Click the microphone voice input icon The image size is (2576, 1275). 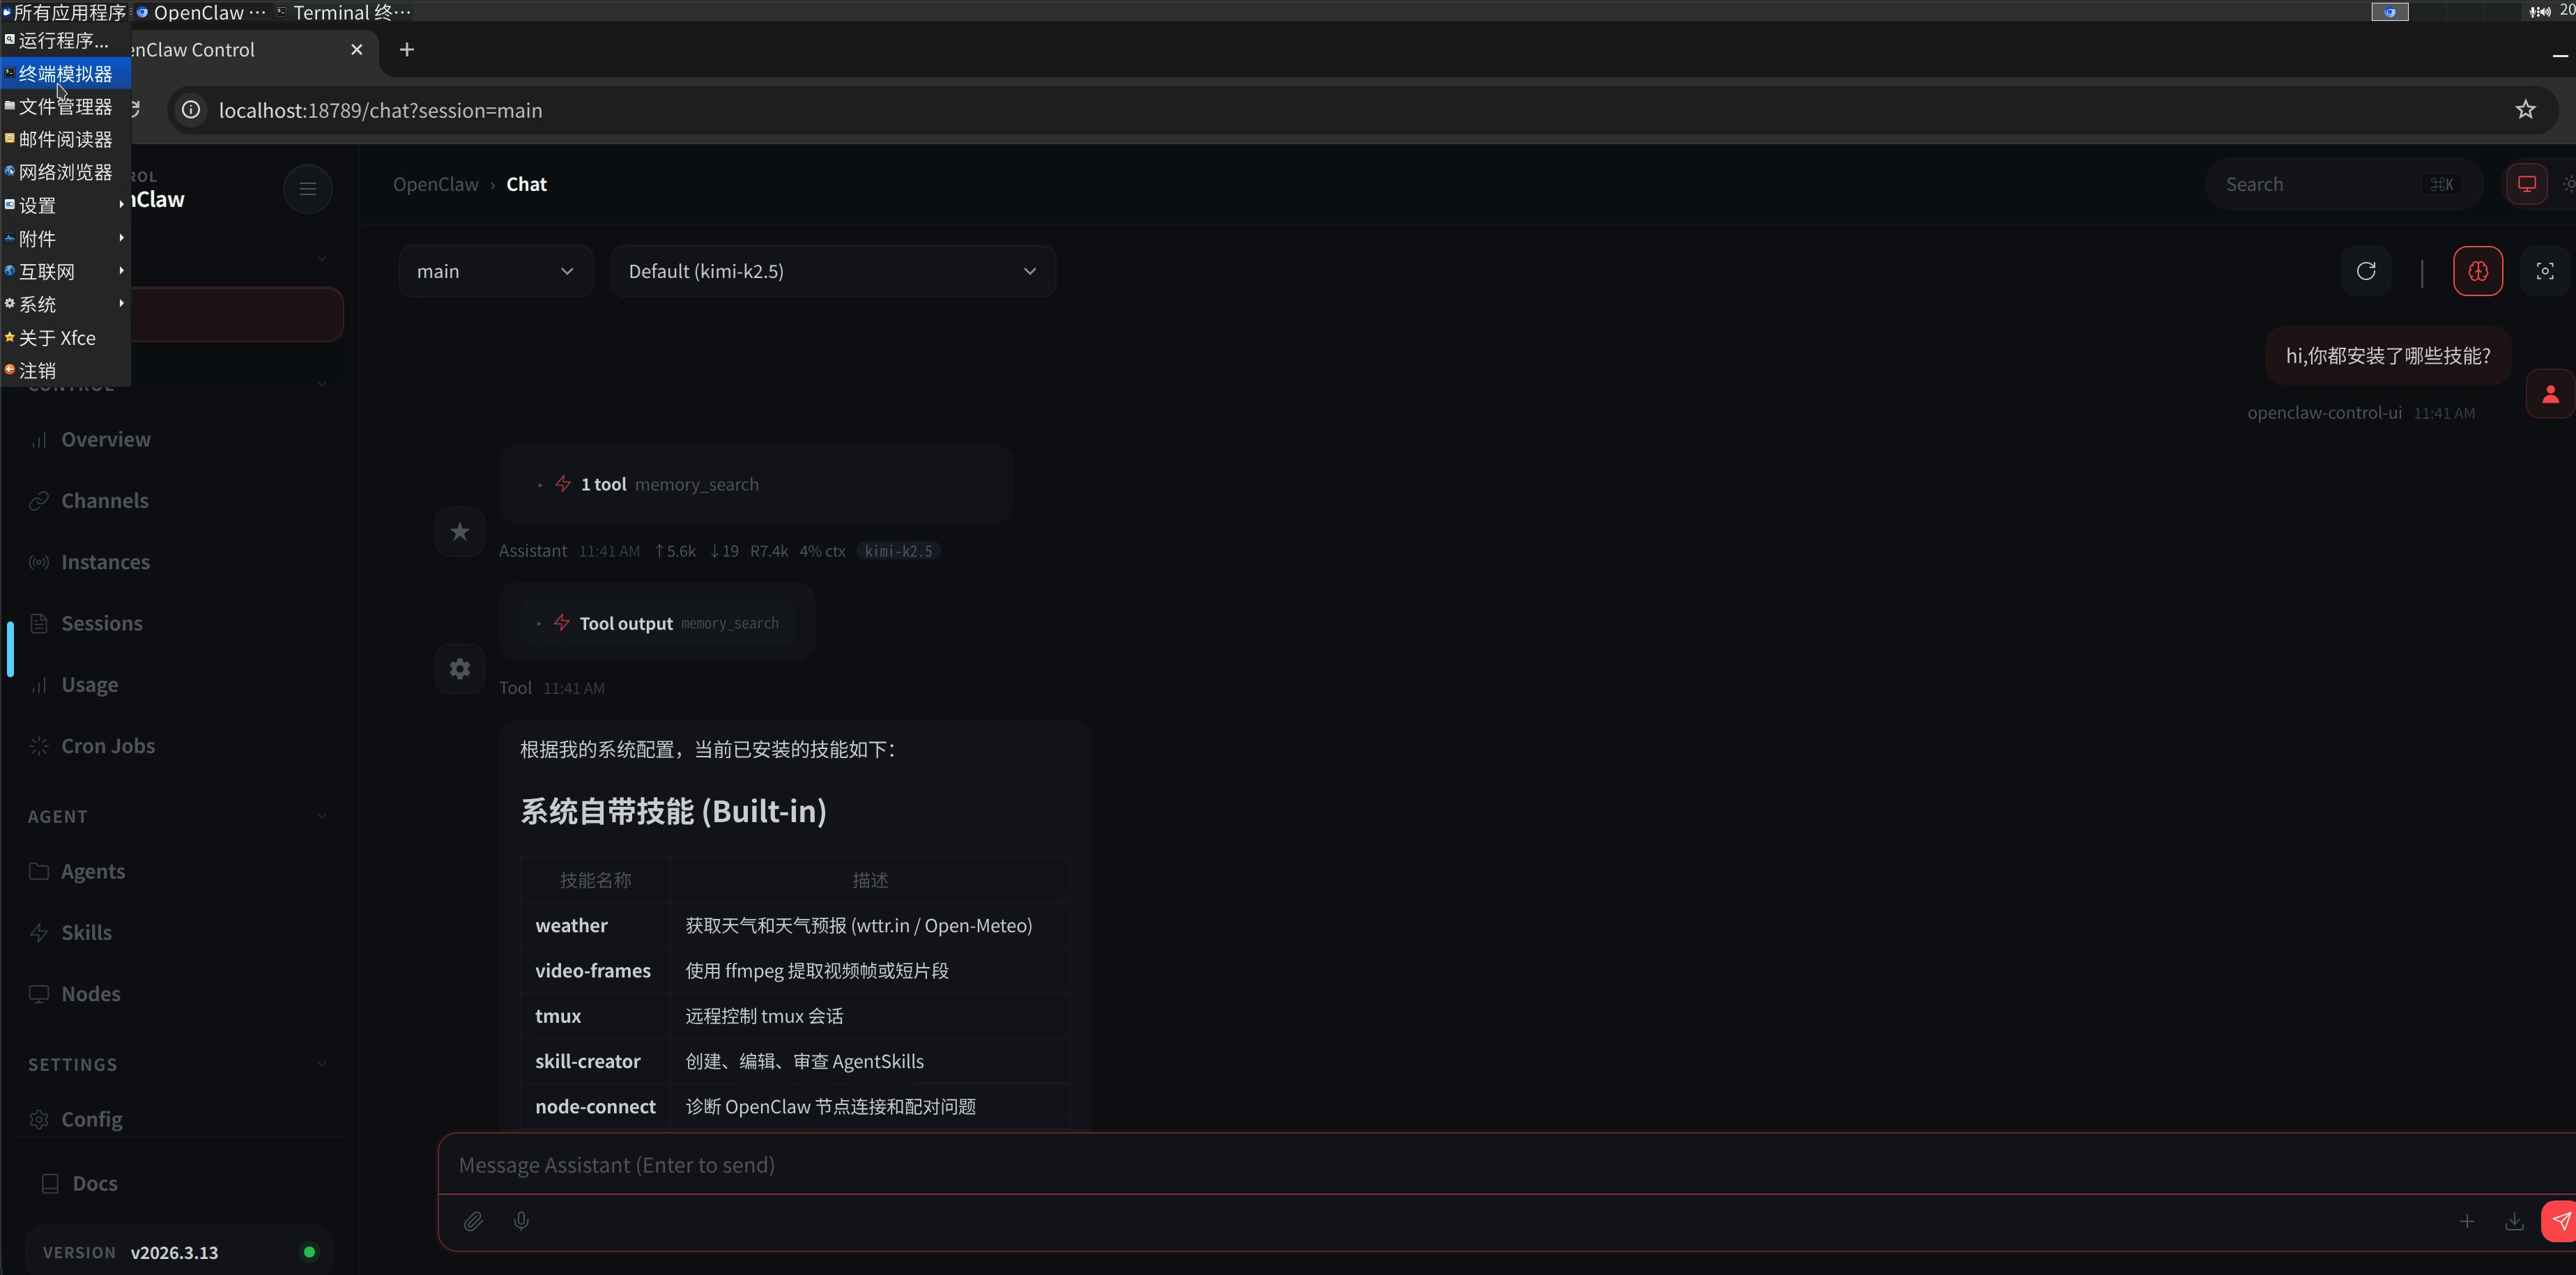521,1221
